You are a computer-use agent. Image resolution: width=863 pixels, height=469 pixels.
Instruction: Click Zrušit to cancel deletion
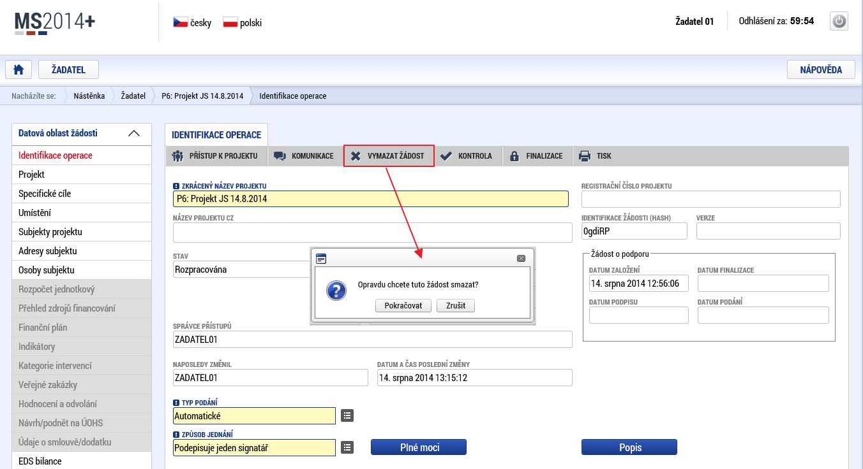point(456,306)
